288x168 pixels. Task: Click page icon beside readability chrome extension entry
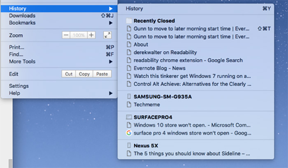[x=129, y=60]
